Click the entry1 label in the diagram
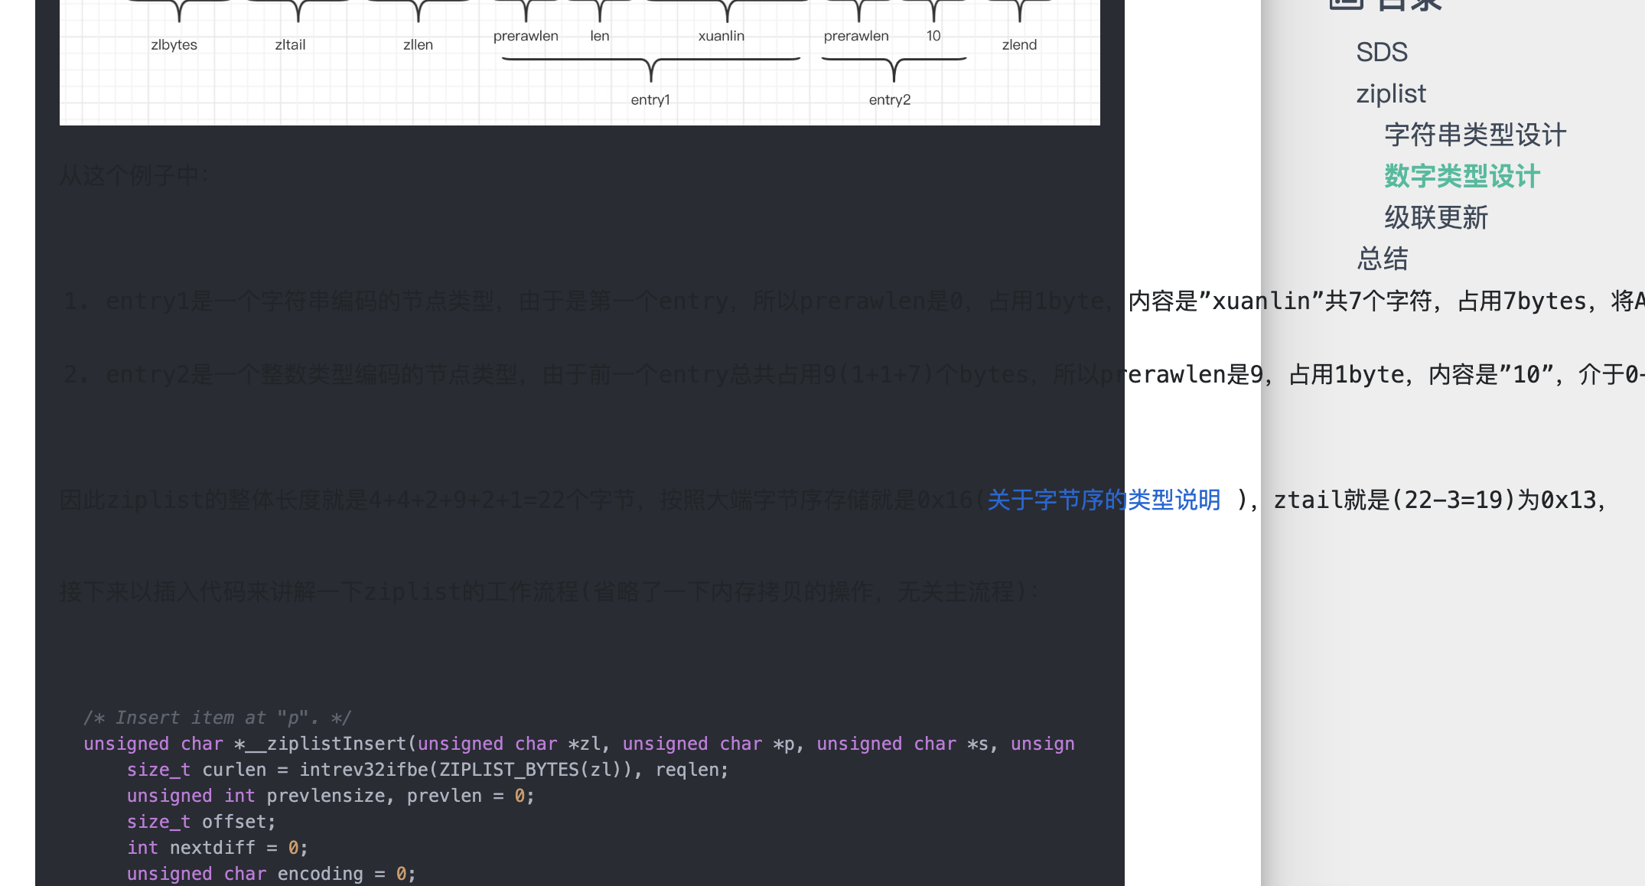This screenshot has width=1645, height=886. [650, 99]
